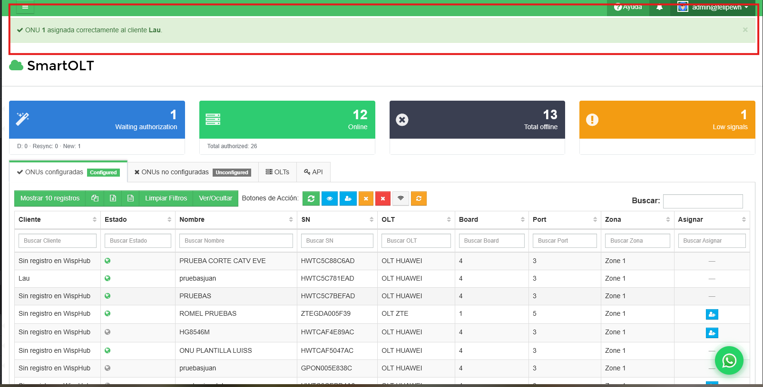Switch to the ONUs configuradas tab

tap(68, 172)
